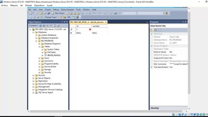Open the Change Type dropdown
The image size is (208, 117).
(51, 17)
